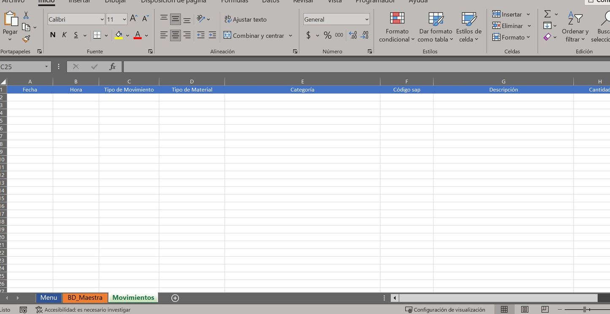This screenshot has height=314, width=610.
Task: Toggle italic formatting (K)
Action: (x=64, y=35)
